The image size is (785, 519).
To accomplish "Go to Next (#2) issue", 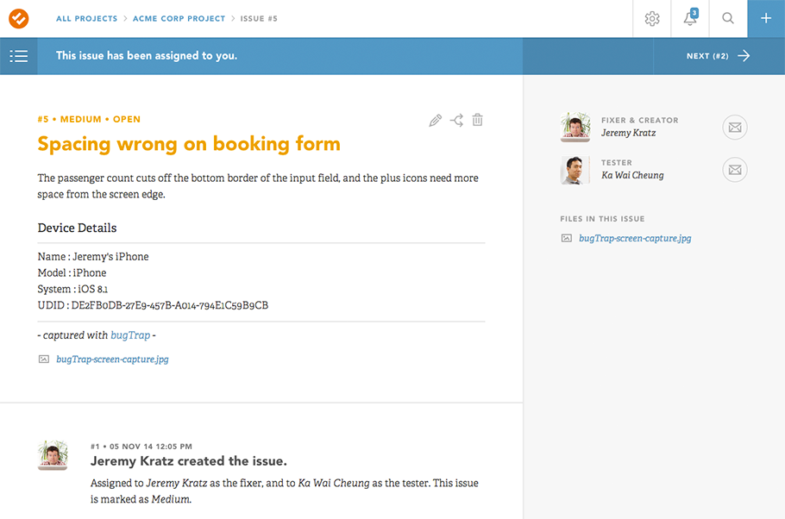I will pos(718,56).
